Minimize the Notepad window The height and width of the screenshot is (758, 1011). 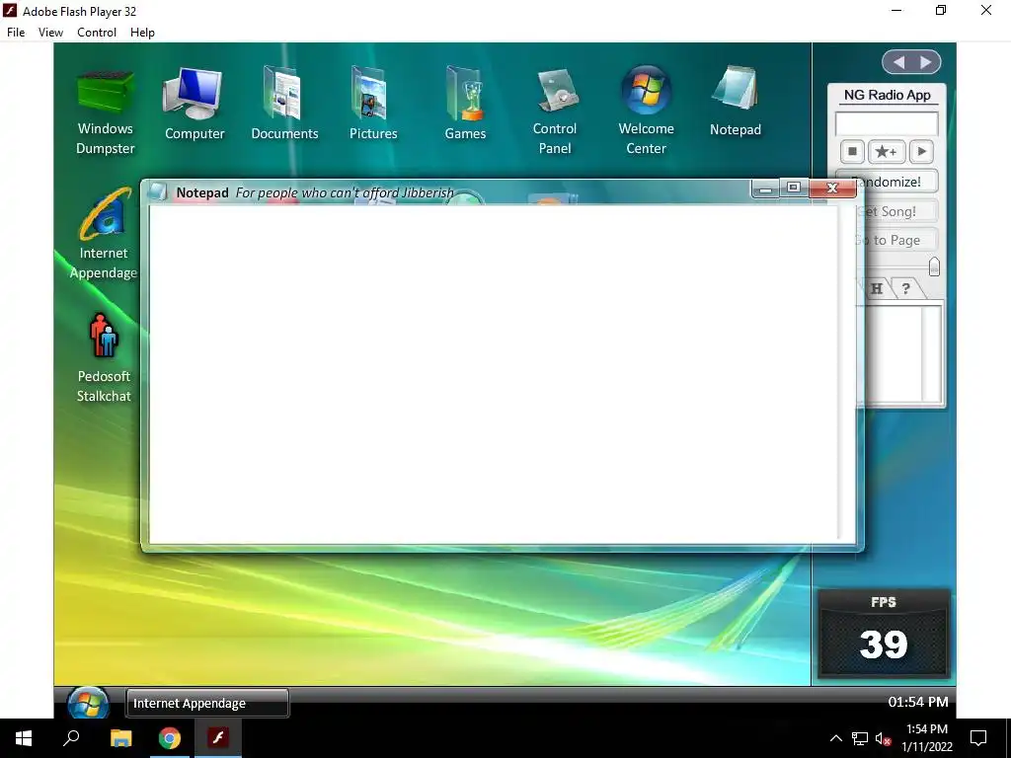(x=765, y=189)
